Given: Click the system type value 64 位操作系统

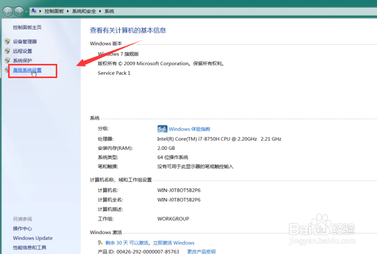Looking at the screenshot, I should pyautogui.click(x=173, y=157).
